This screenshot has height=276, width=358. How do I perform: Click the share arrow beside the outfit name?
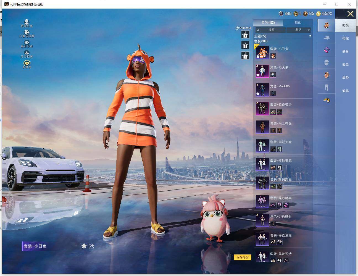(x=91, y=246)
